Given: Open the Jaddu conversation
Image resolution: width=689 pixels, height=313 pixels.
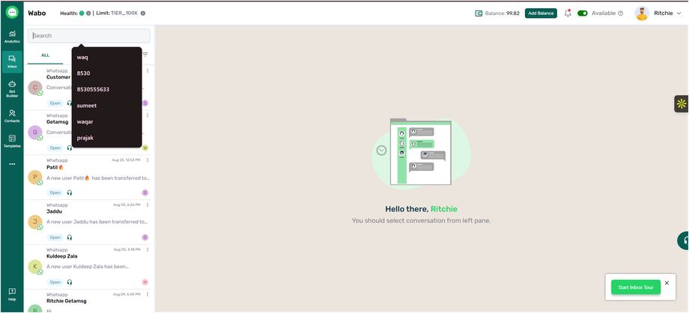Looking at the screenshot, I should click(89, 222).
